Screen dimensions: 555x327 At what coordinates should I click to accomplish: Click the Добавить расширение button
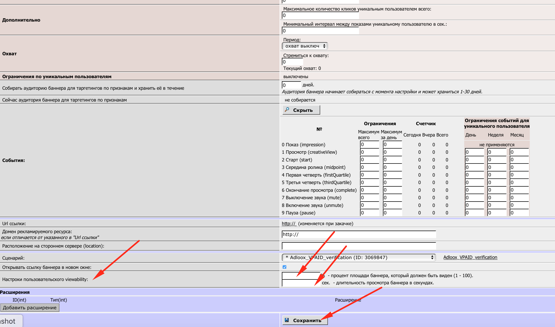point(30,308)
